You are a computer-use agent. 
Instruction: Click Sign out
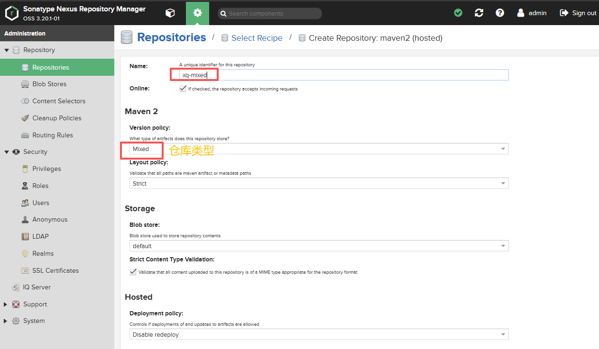click(x=578, y=13)
